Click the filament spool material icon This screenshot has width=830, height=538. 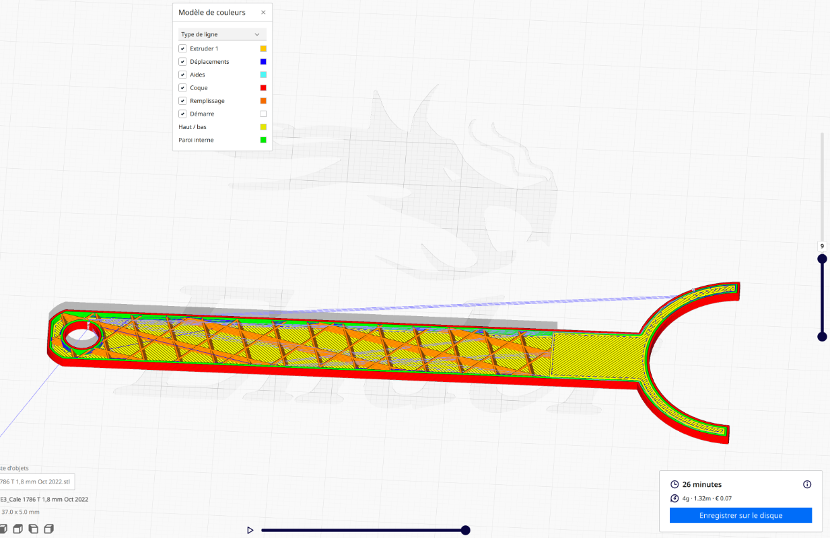675,498
